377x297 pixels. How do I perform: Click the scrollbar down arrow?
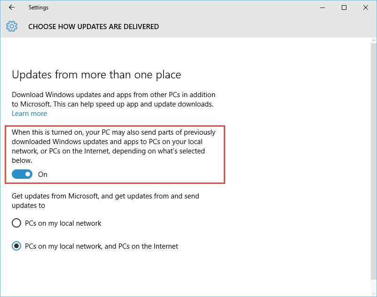click(x=373, y=293)
